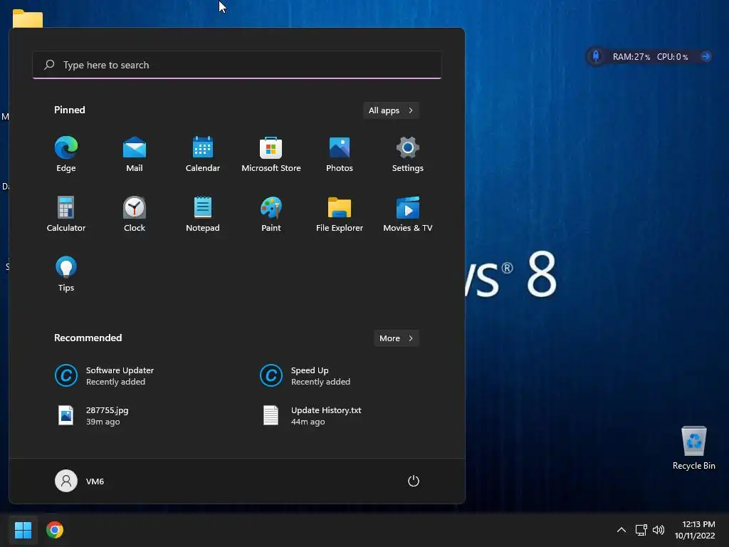The width and height of the screenshot is (729, 547).
Task: Open the clock and date in taskbar
Action: coord(695,530)
